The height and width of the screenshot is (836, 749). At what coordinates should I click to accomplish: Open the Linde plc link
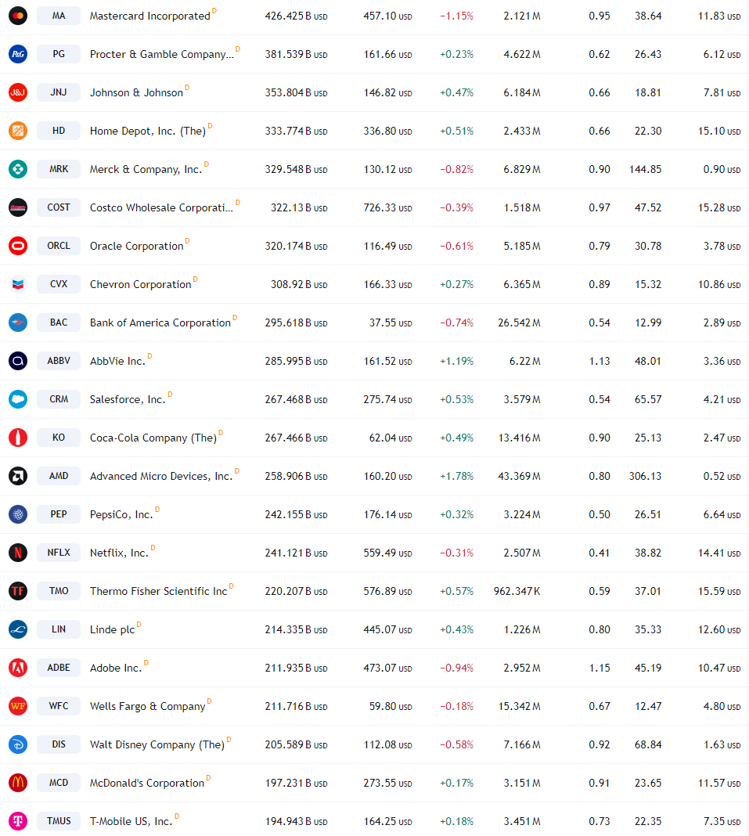(x=112, y=629)
